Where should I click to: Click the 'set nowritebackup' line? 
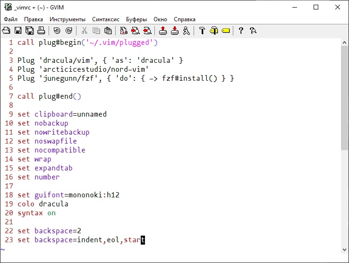point(53,132)
